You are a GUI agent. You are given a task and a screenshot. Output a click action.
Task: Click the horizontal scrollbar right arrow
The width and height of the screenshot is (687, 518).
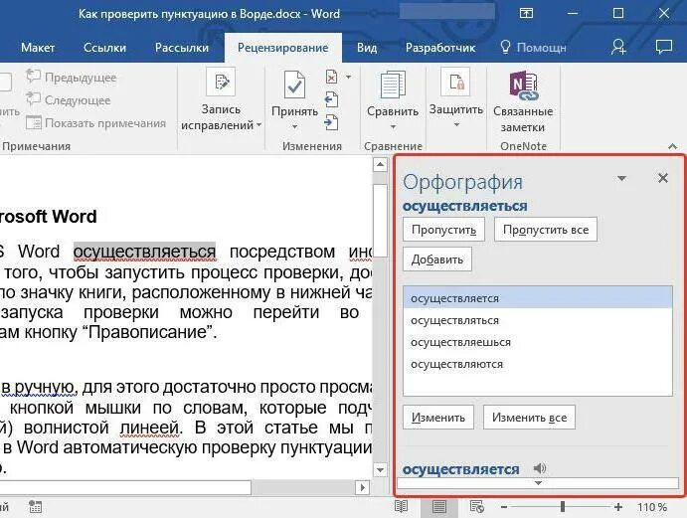(x=362, y=487)
